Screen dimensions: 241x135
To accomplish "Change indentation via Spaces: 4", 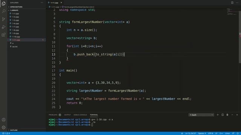I will point(202,133).
